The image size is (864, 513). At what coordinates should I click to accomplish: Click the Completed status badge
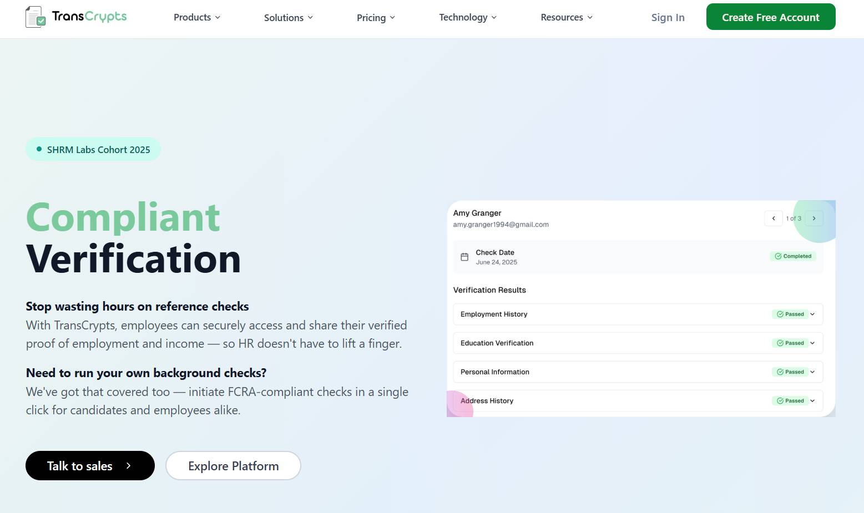pyautogui.click(x=793, y=256)
